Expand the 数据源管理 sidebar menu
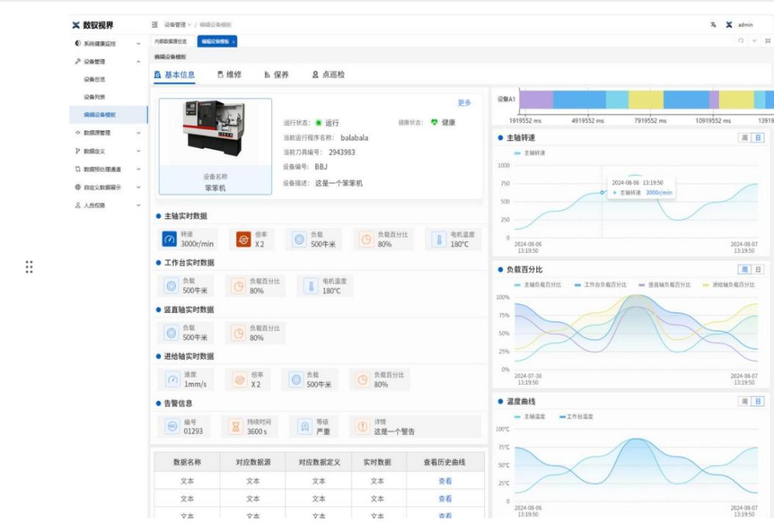 coord(138,133)
